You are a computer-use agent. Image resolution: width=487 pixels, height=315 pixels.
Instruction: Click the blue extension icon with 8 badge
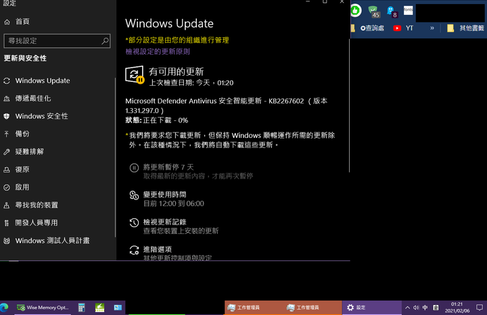pos(392,11)
